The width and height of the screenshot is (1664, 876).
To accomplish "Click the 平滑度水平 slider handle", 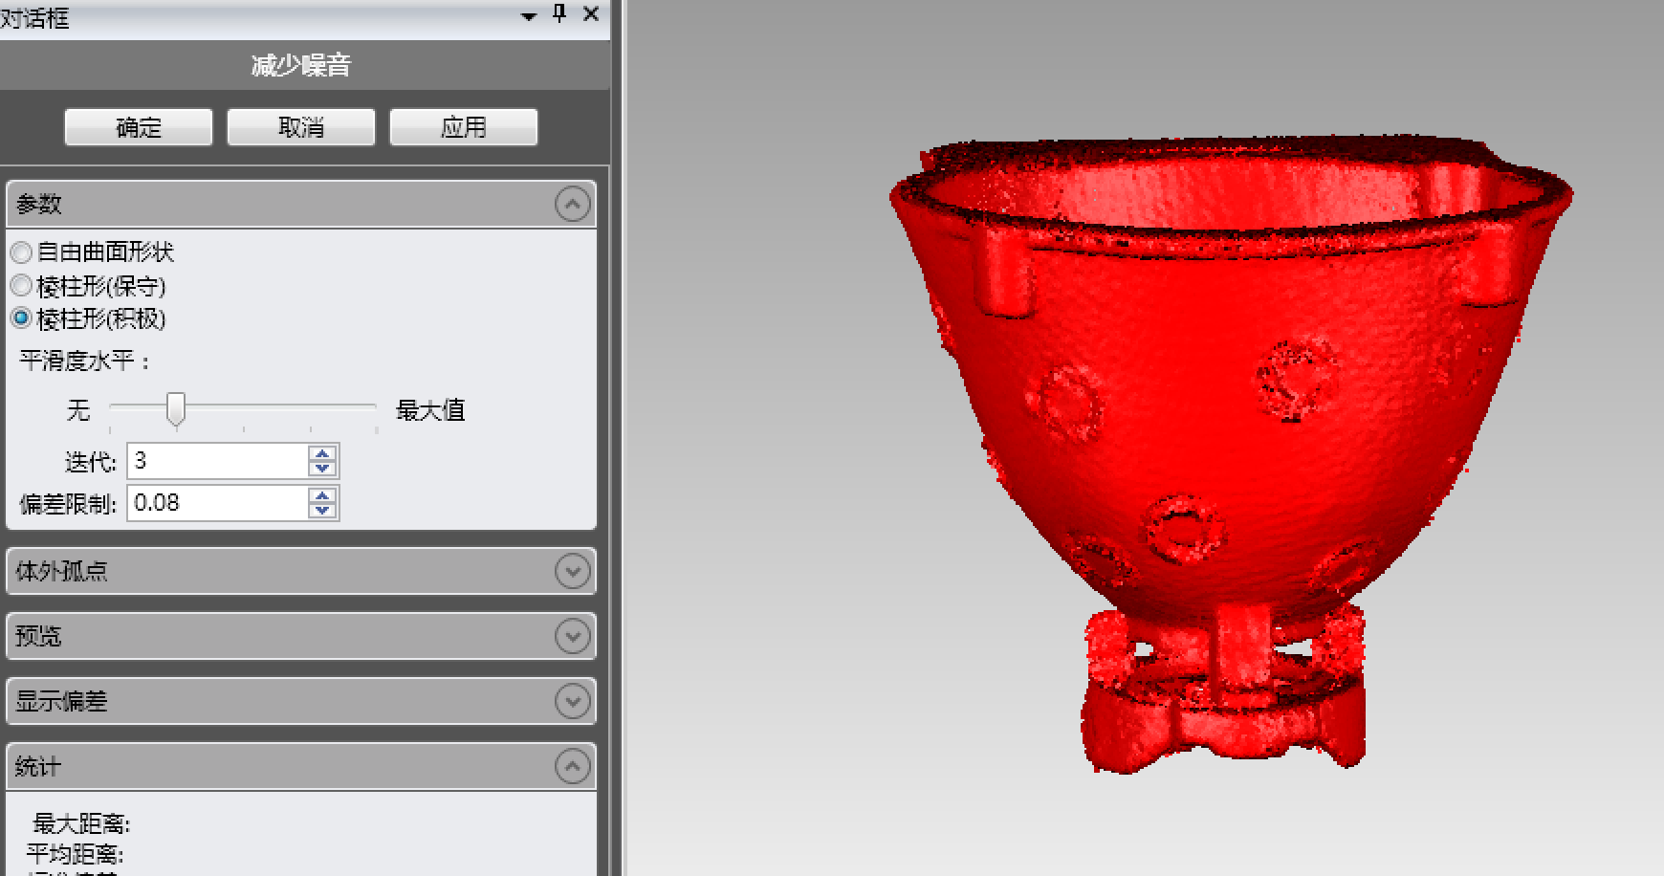I will (176, 408).
